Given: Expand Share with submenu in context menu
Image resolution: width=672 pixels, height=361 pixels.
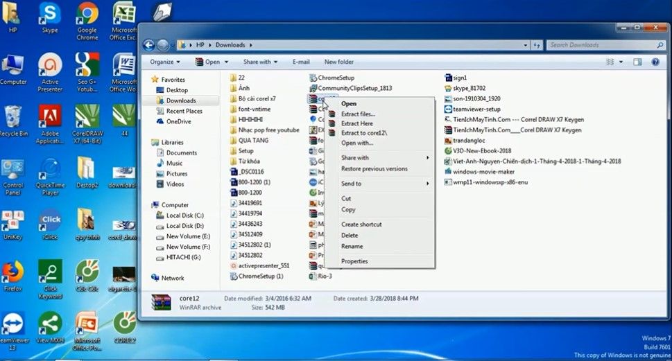Looking at the screenshot, I should coord(380,157).
